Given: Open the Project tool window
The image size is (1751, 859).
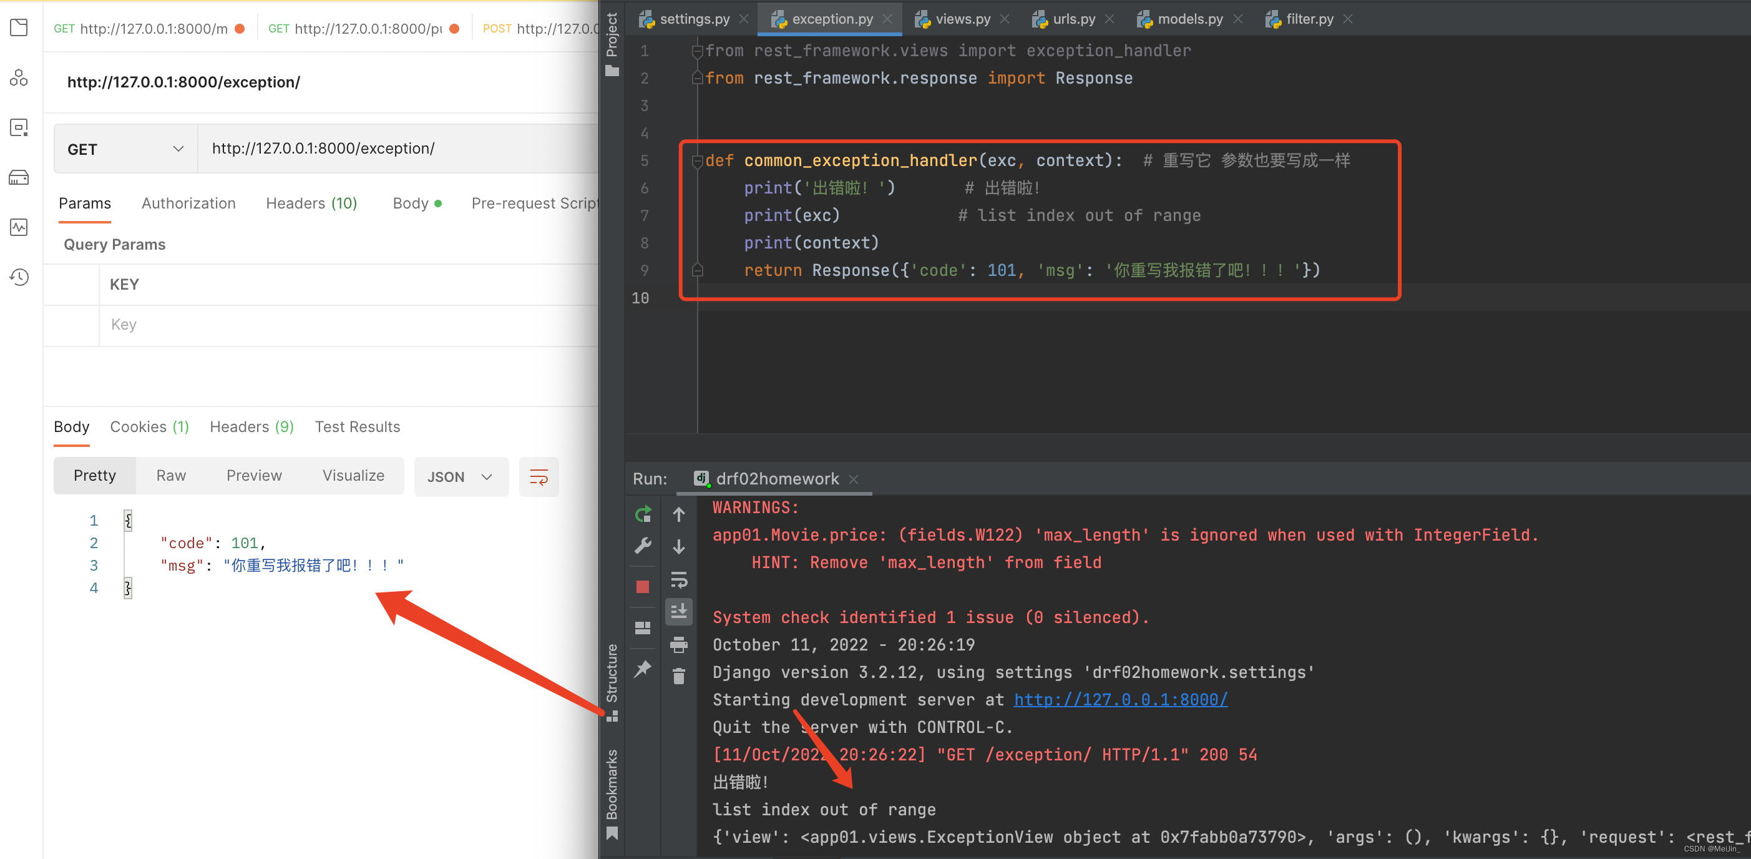Looking at the screenshot, I should click(612, 45).
